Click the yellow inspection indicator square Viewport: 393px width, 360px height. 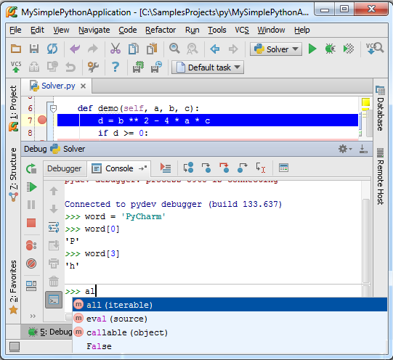tap(365, 102)
